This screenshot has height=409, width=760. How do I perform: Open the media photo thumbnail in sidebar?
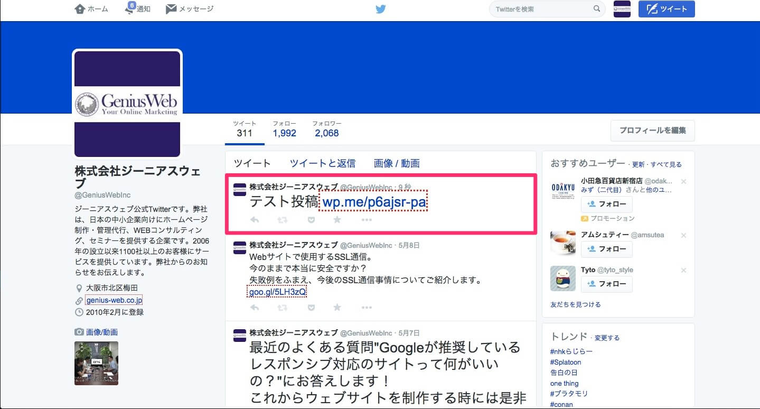point(96,363)
